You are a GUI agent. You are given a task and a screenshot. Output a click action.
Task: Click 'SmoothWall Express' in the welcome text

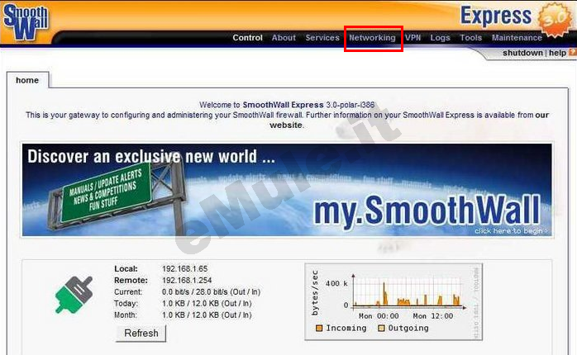click(283, 105)
